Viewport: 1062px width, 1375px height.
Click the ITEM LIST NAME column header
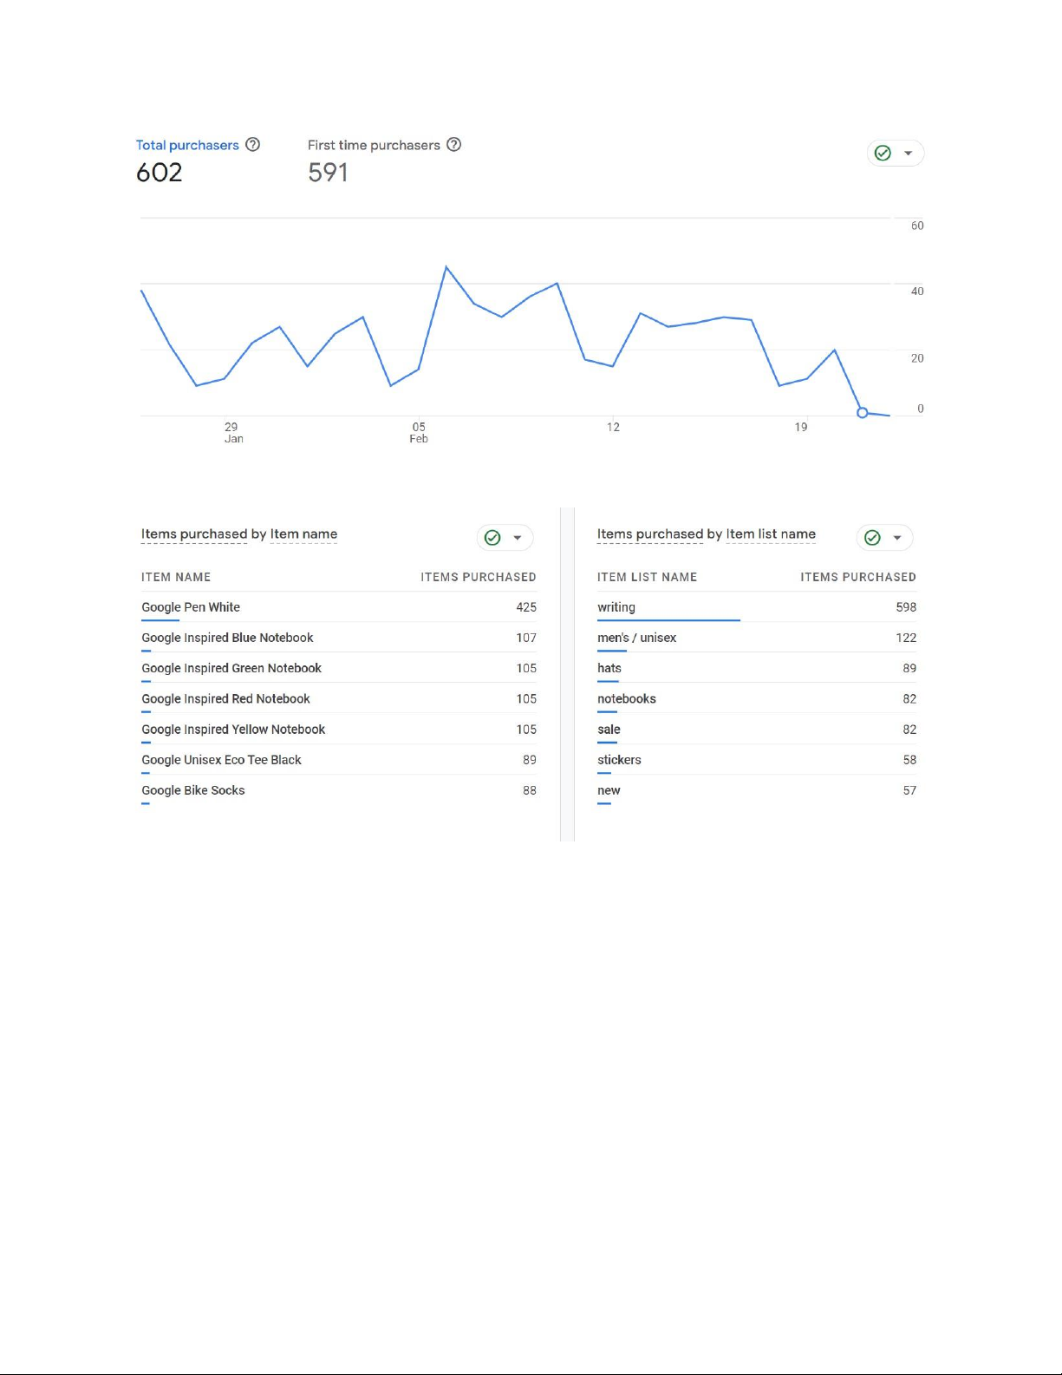coord(647,577)
